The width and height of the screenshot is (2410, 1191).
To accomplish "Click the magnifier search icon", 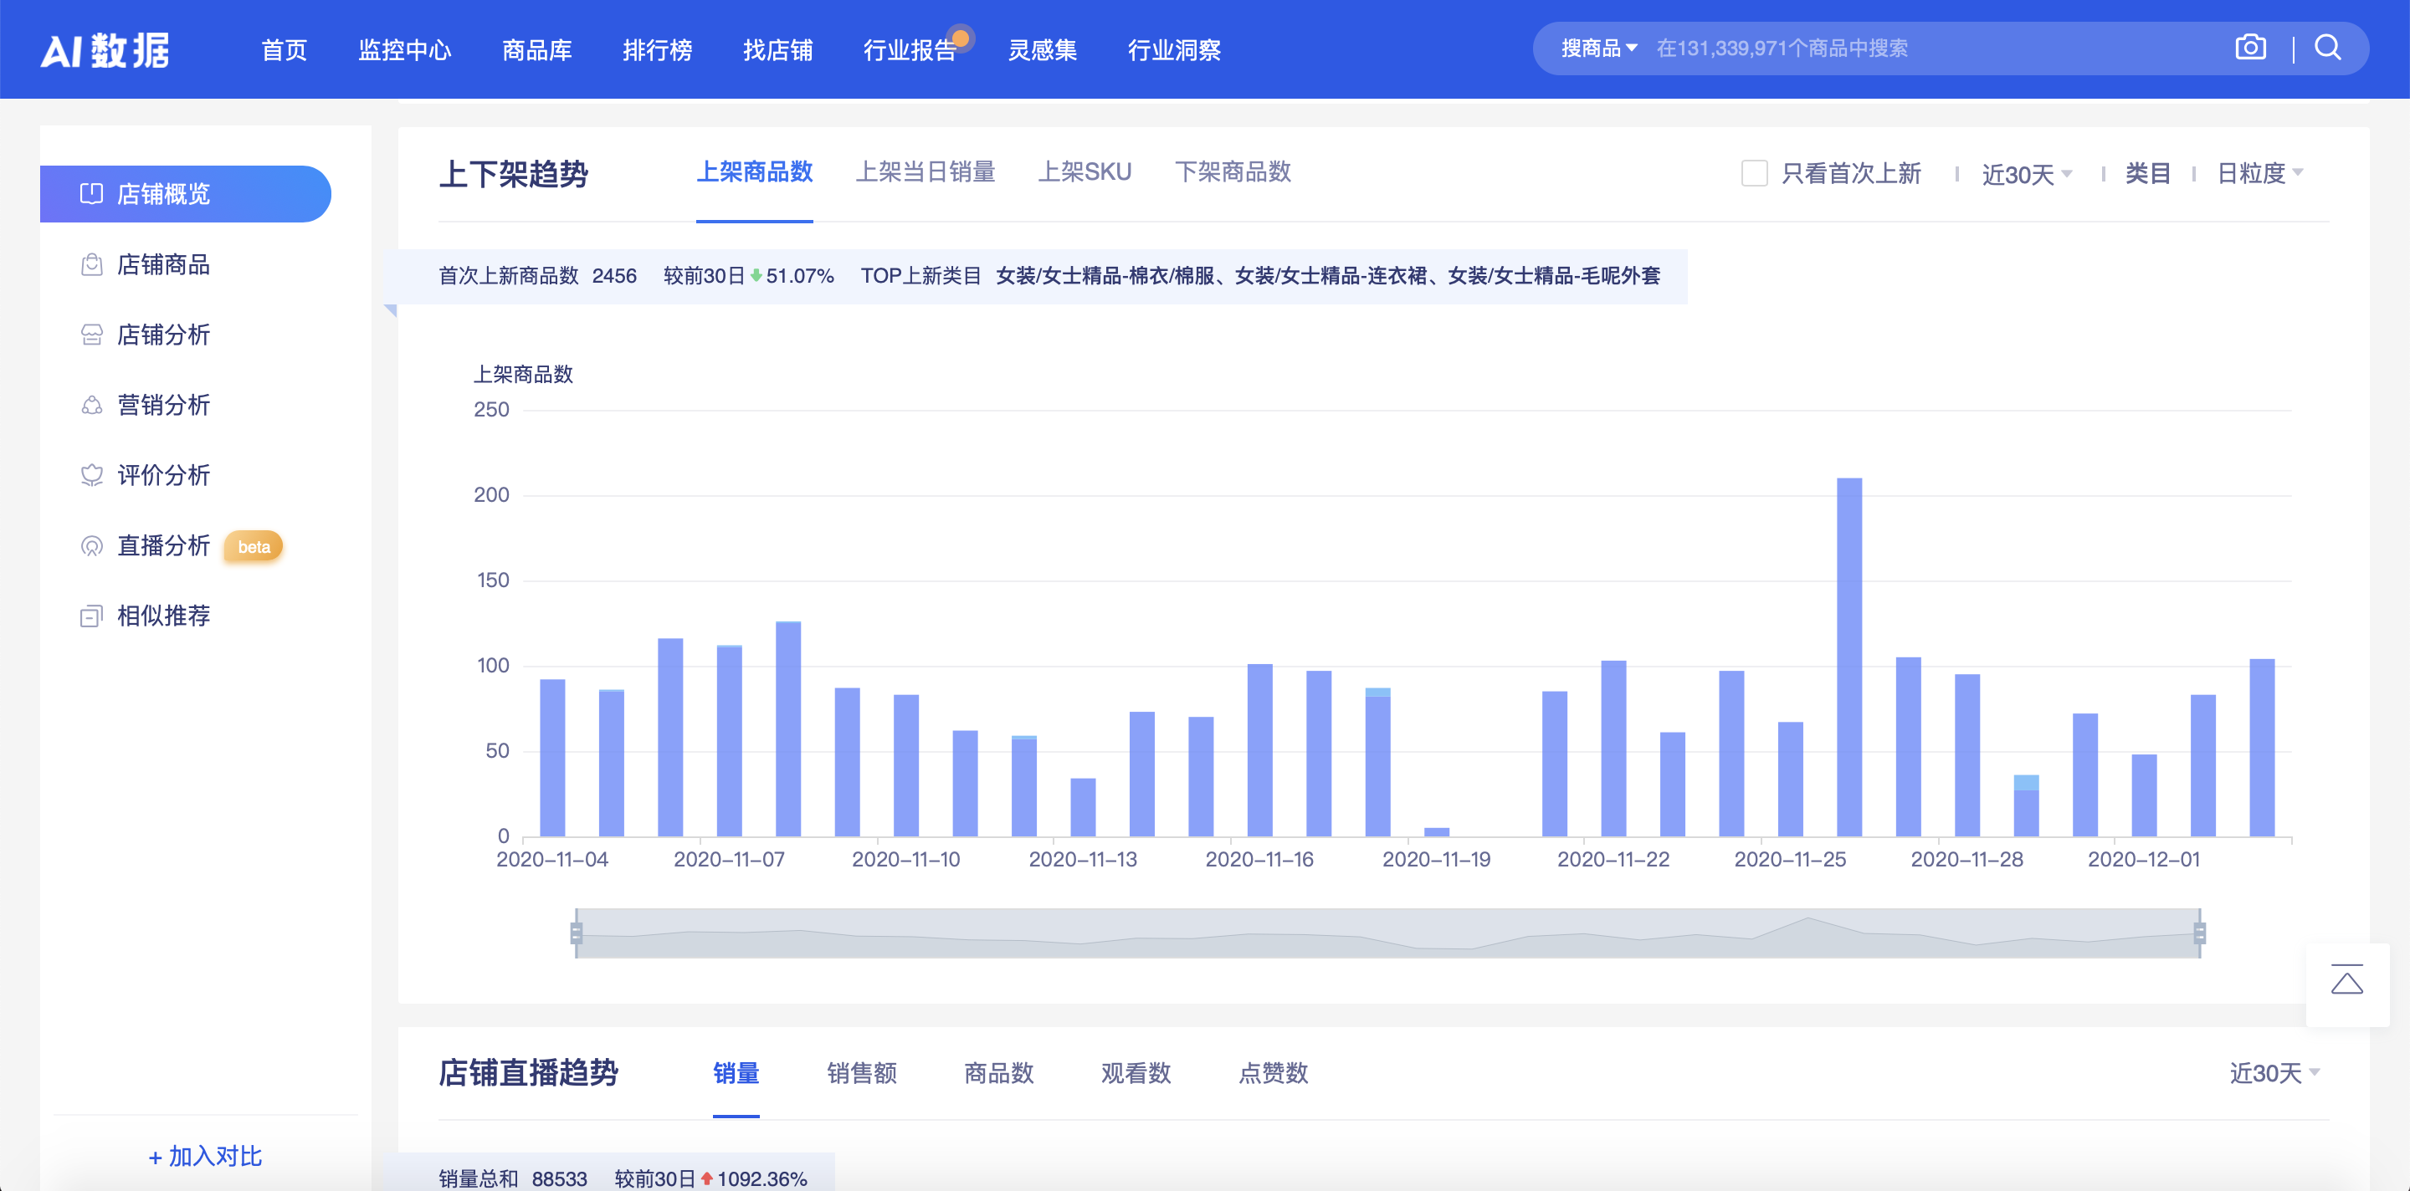I will click(2328, 48).
